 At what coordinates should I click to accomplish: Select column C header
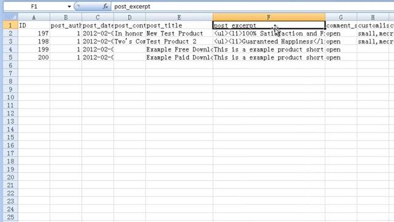tap(97, 17)
